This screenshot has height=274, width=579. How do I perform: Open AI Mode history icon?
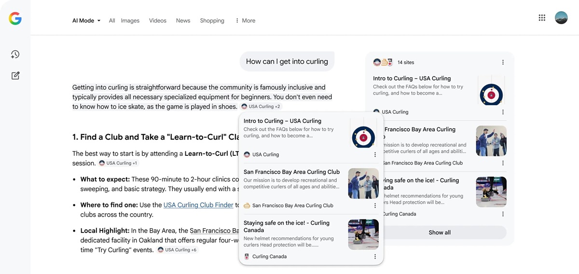(15, 55)
